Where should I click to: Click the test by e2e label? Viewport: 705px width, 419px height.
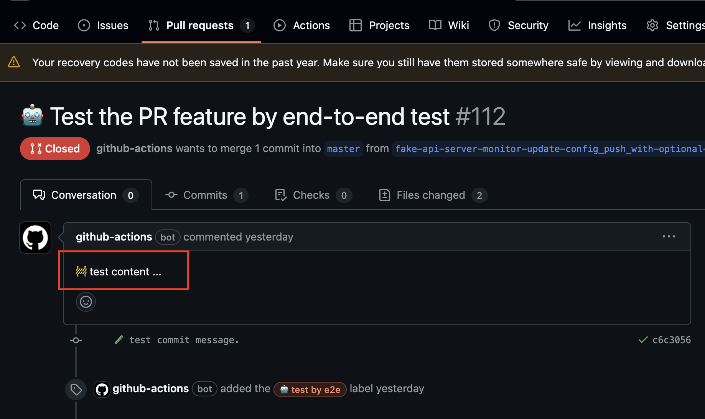point(310,390)
